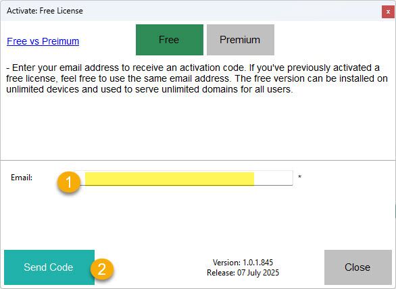Select the Free license tab

click(x=170, y=40)
